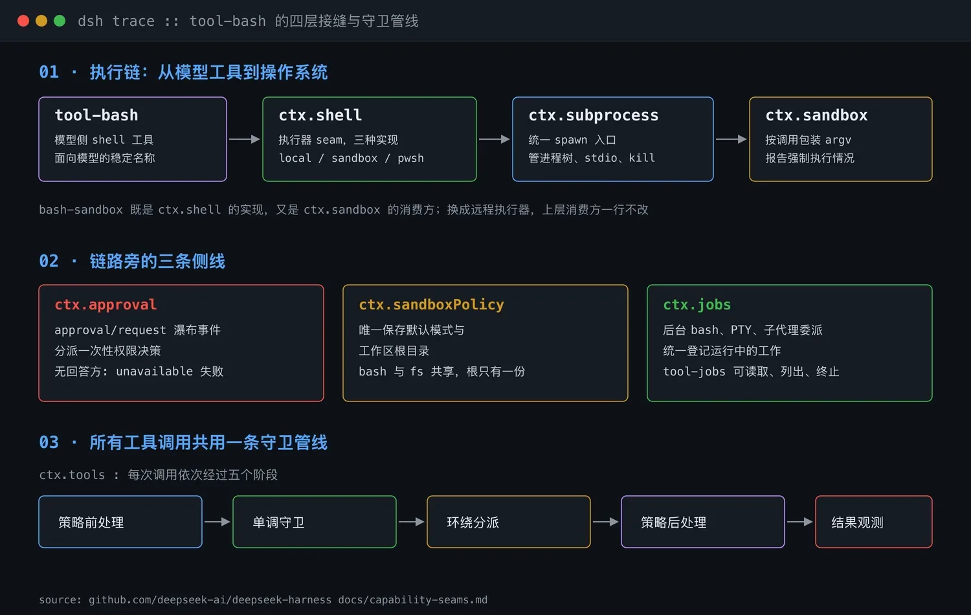
Task: Click the text "工作区根目录"
Action: pyautogui.click(x=394, y=351)
